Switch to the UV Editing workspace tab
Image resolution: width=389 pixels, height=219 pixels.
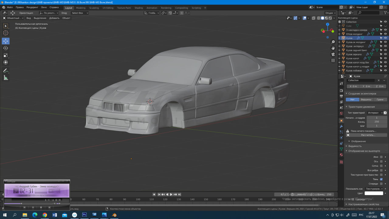108,8
